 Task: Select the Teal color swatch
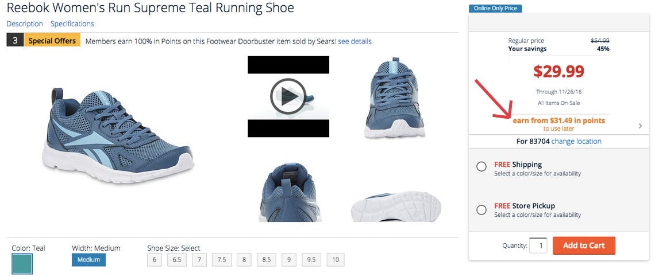[22, 264]
